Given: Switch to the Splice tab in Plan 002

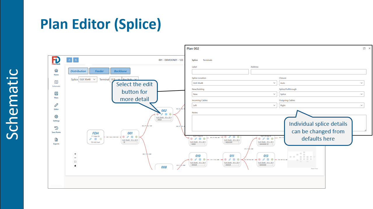Looking at the screenshot, I should [x=195, y=60].
